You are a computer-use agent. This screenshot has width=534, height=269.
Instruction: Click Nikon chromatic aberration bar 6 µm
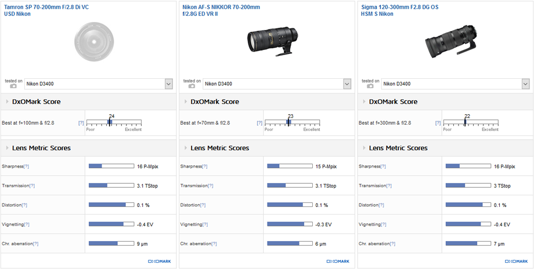pyautogui.click(x=290, y=243)
